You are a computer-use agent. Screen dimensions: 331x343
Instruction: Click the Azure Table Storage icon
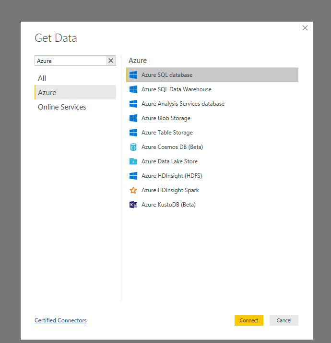tap(133, 133)
